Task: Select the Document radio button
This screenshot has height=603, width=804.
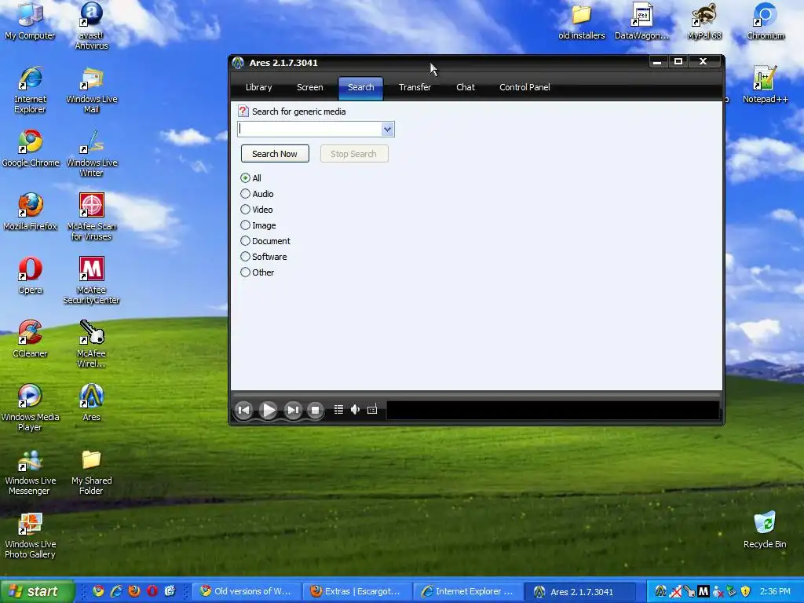Action: (x=245, y=241)
